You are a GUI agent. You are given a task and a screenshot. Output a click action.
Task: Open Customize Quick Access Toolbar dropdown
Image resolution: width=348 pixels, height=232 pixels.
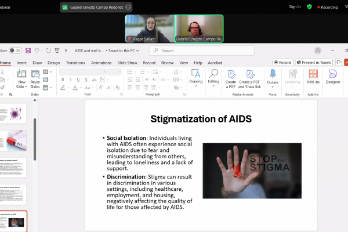pyautogui.click(x=66, y=50)
